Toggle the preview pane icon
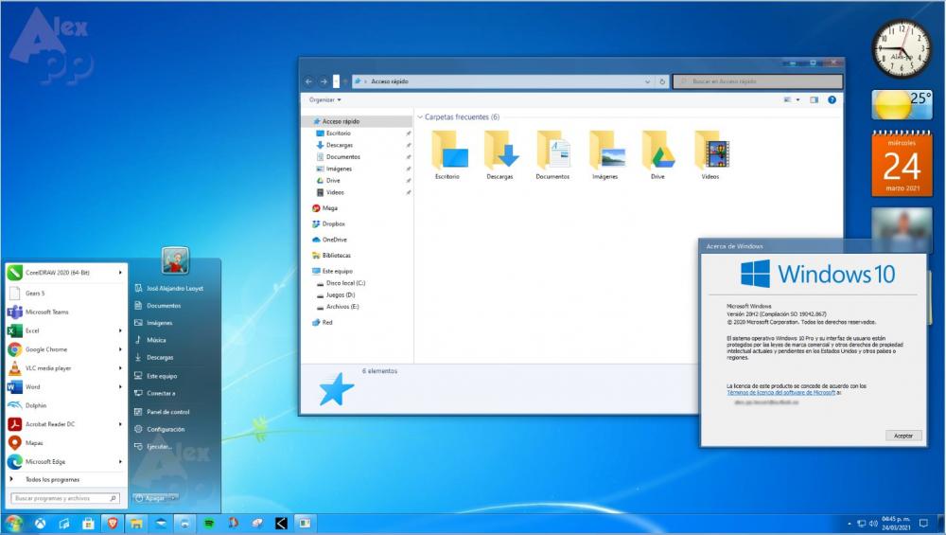 pyautogui.click(x=814, y=100)
